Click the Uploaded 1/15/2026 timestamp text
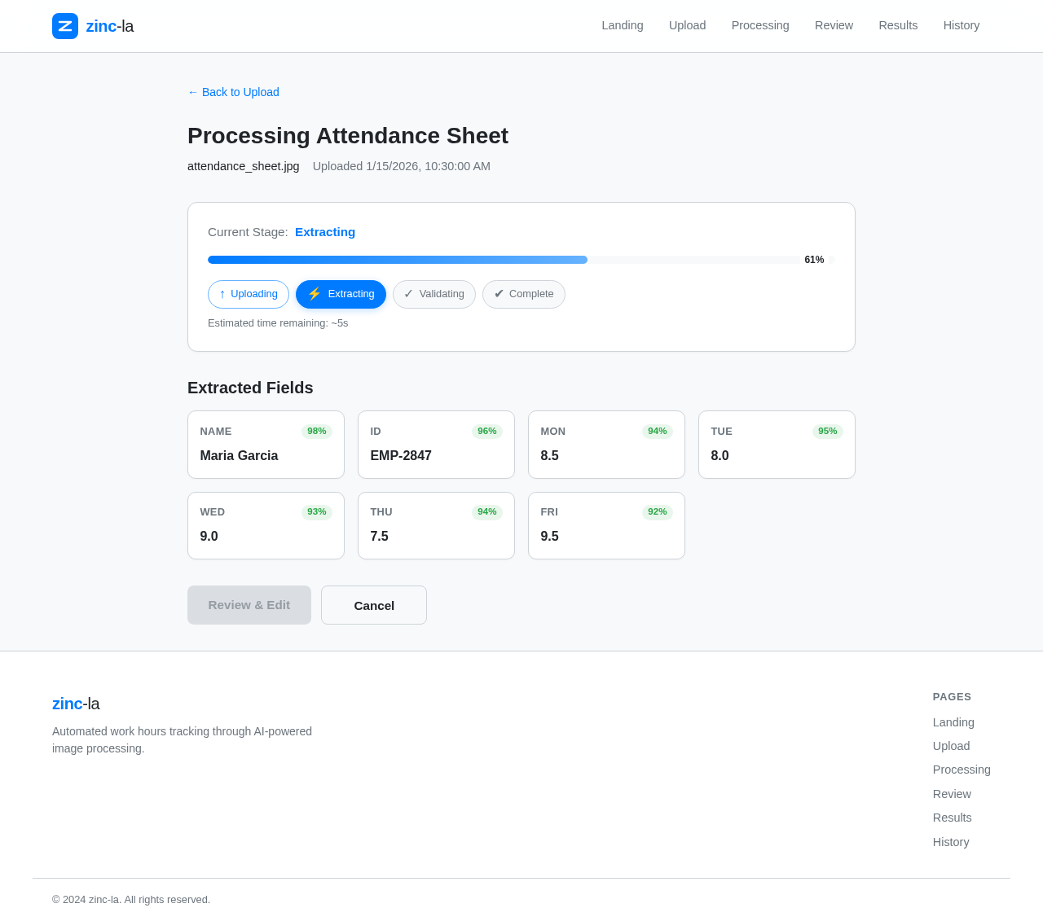Image resolution: width=1043 pixels, height=921 pixels. [402, 166]
